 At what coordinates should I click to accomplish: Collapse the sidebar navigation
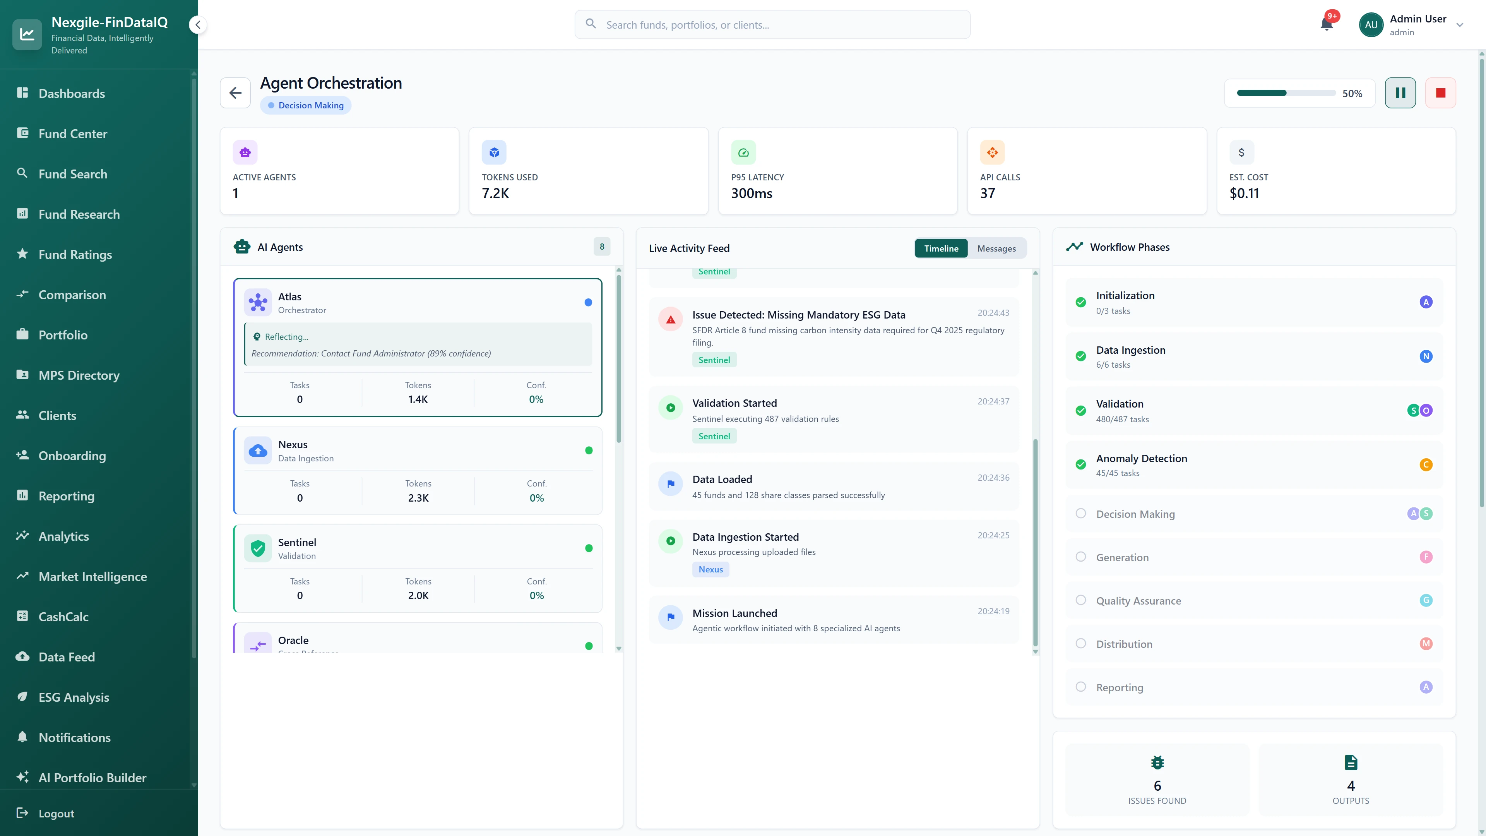pos(198,25)
